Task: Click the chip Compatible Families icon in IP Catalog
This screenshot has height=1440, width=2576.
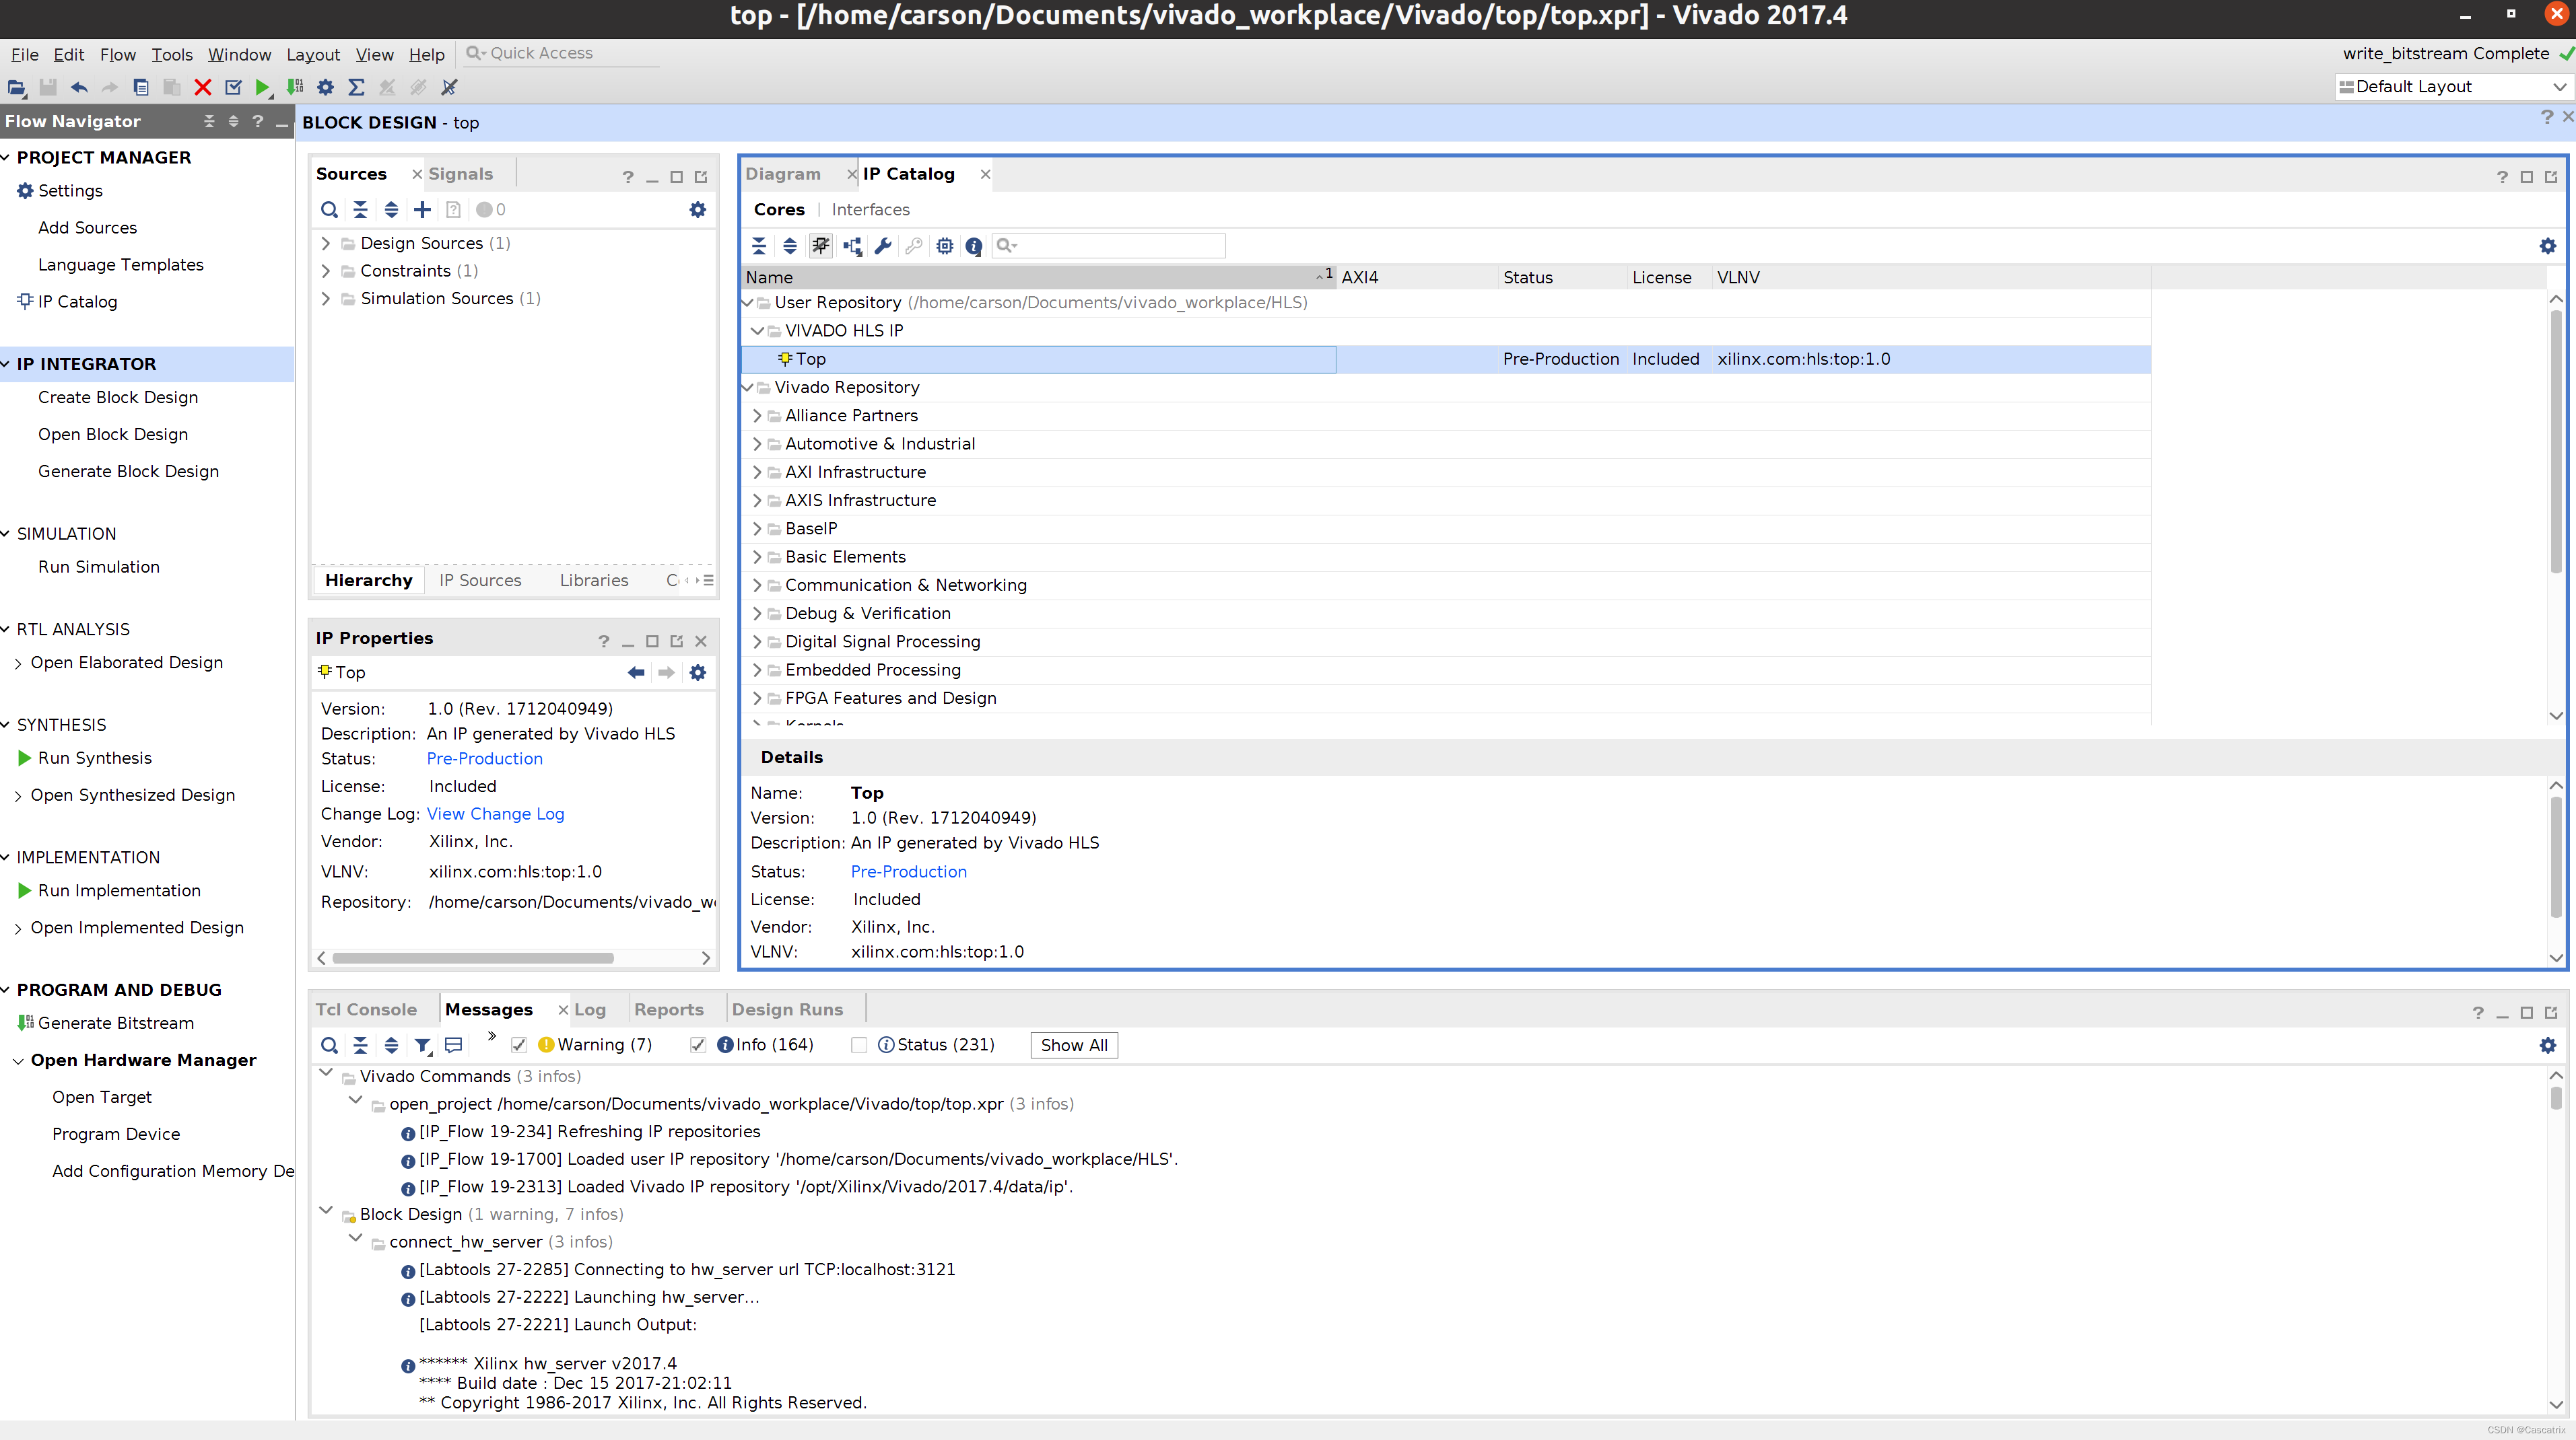Action: 945,246
